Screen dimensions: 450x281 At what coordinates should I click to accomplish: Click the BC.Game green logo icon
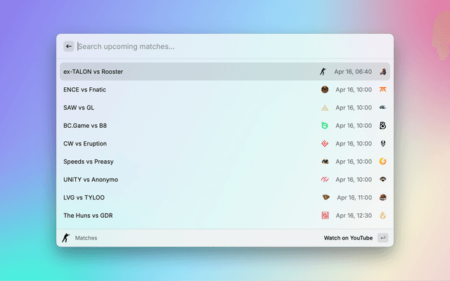[325, 126]
